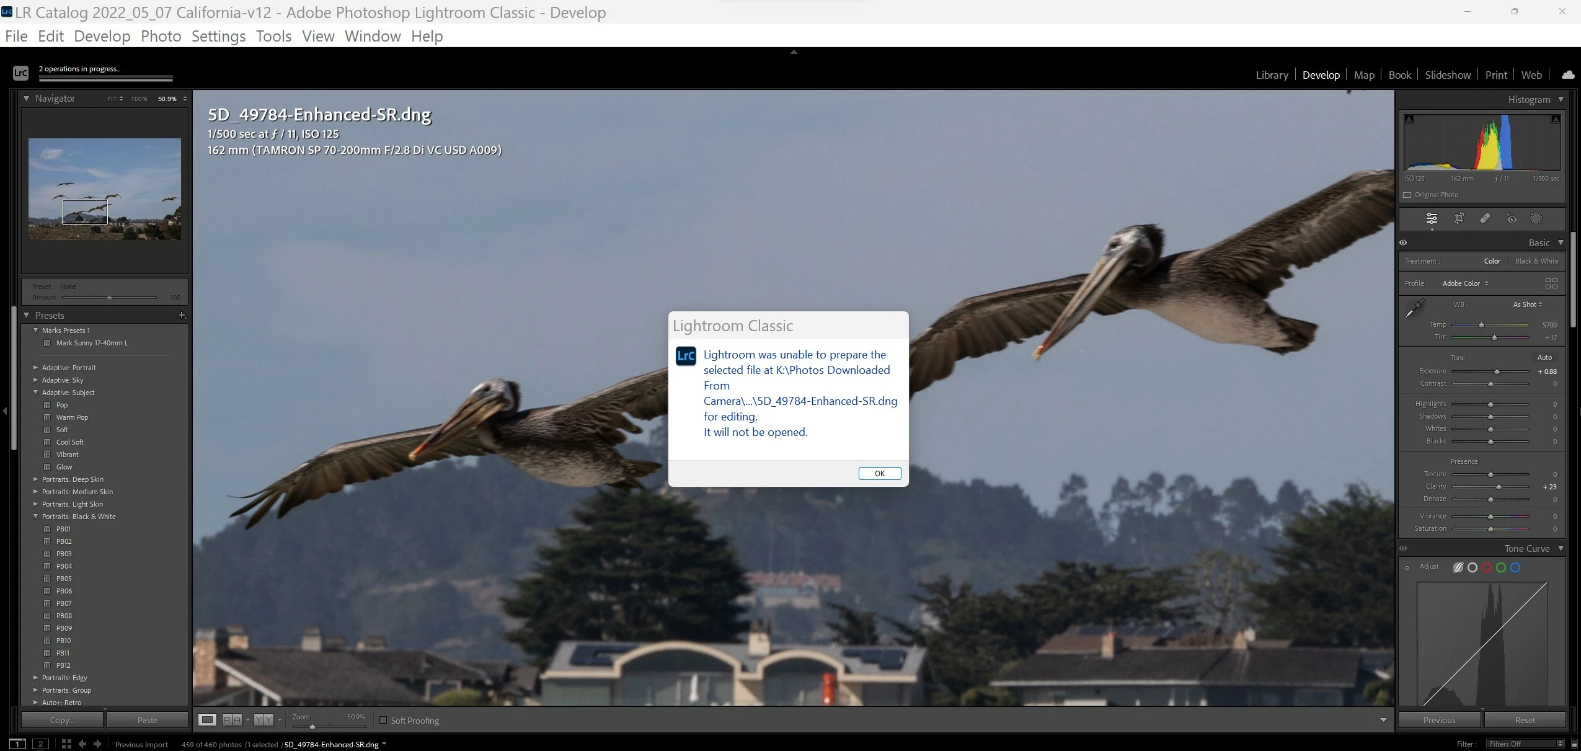Open the Masking tool icon
This screenshot has width=1581, height=751.
click(x=1536, y=218)
